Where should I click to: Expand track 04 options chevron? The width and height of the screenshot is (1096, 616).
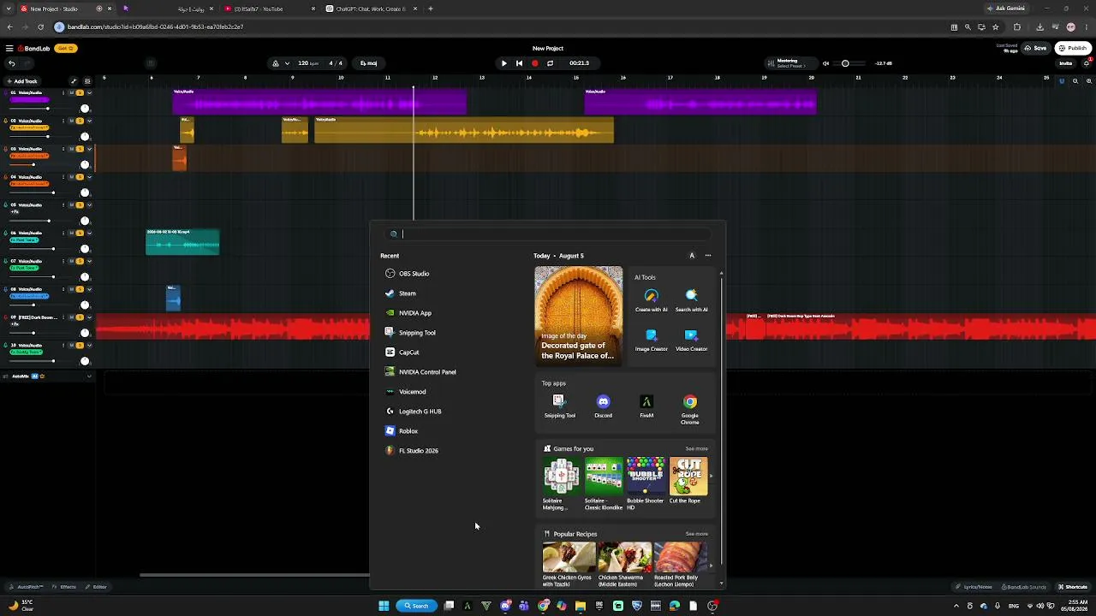89,177
